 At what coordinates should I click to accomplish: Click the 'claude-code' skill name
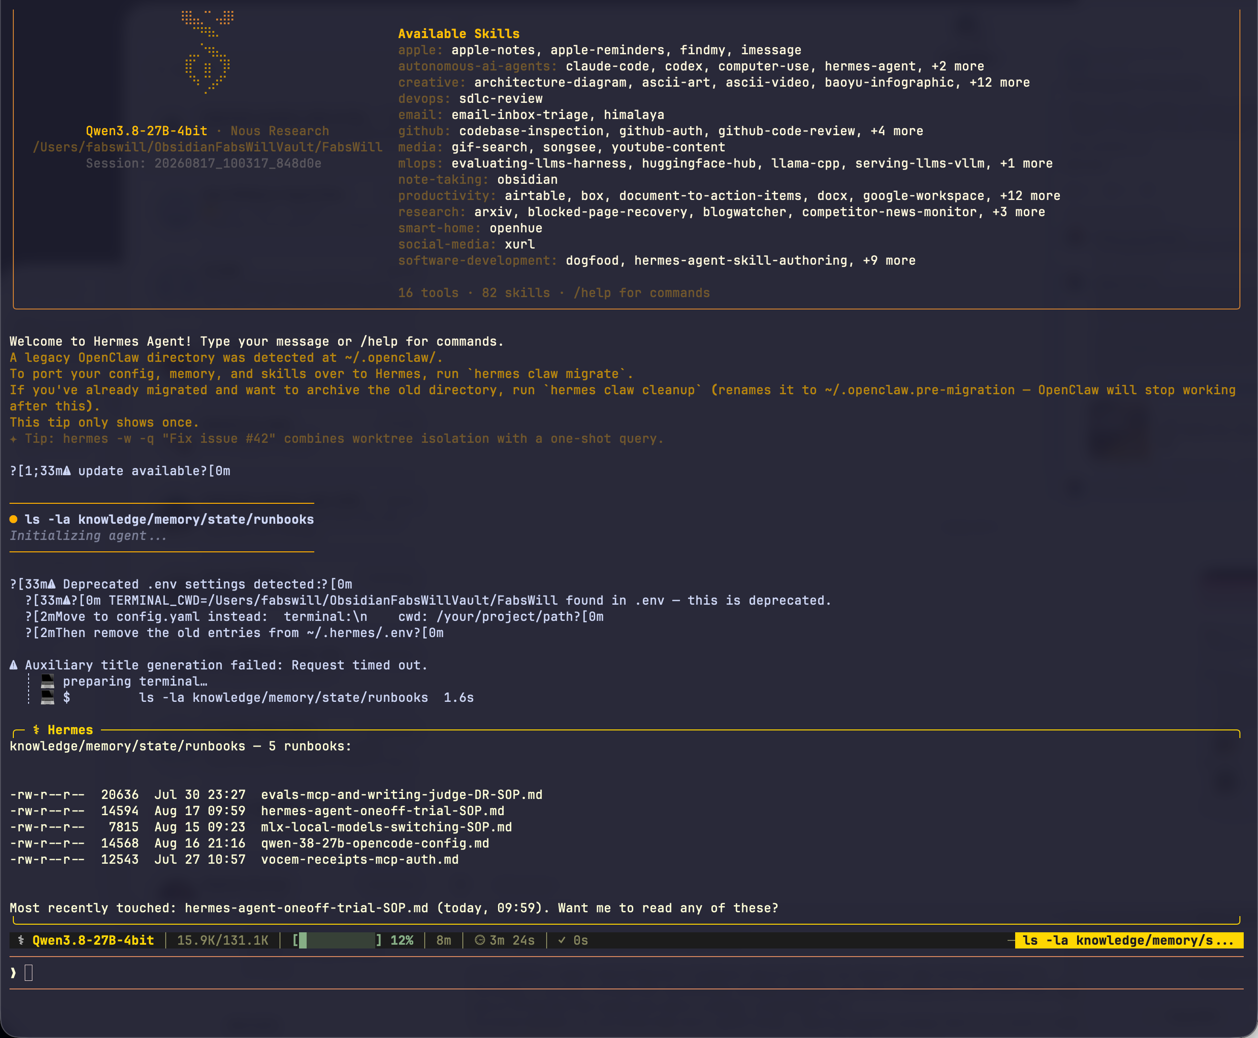608,66
